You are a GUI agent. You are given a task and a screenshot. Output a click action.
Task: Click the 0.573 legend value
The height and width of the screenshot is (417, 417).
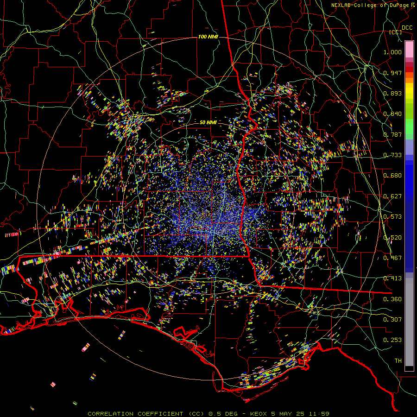point(392,217)
